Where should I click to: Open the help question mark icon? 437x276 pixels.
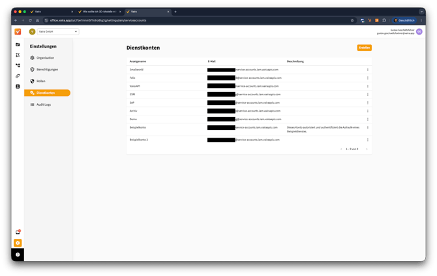tap(18, 254)
